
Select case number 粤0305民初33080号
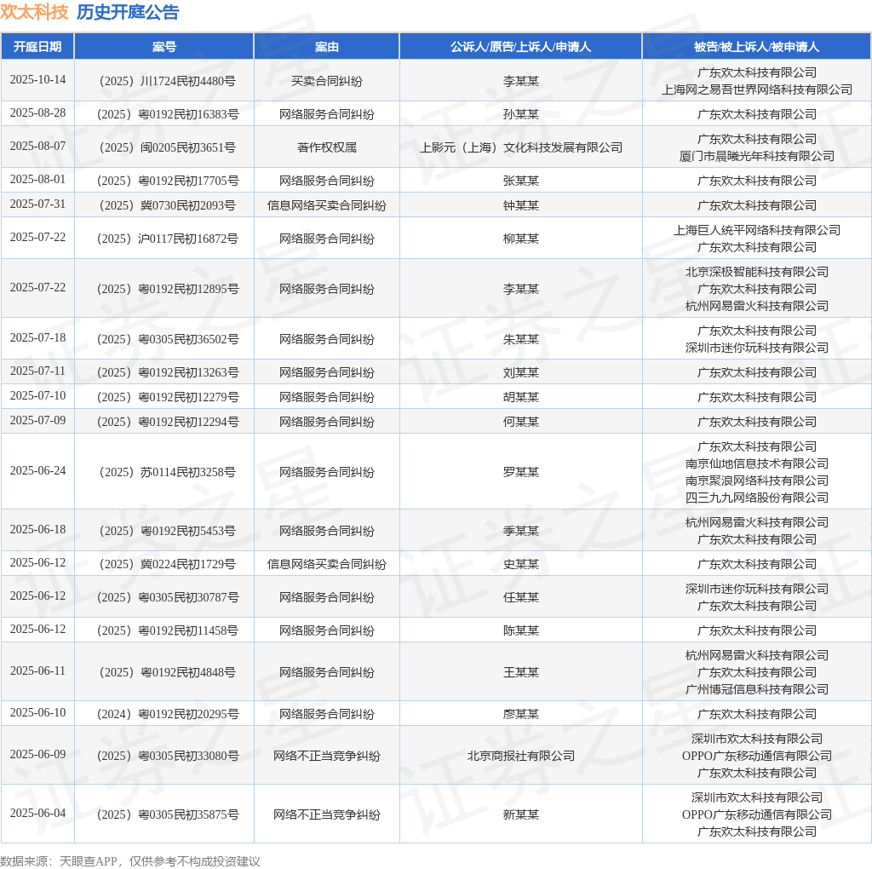168,756
